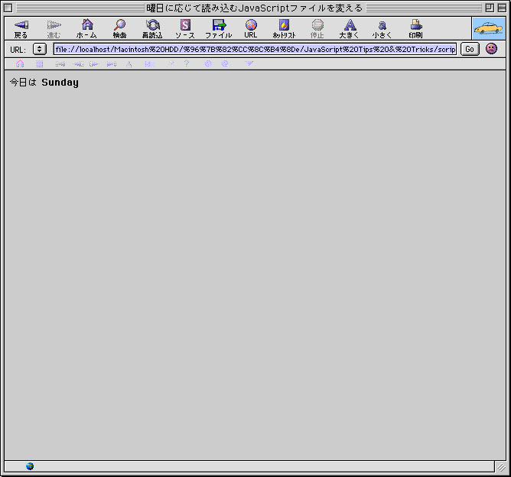The width and height of the screenshot is (511, 477).
Task: Click the 戻る back arrow button
Action: (21, 29)
